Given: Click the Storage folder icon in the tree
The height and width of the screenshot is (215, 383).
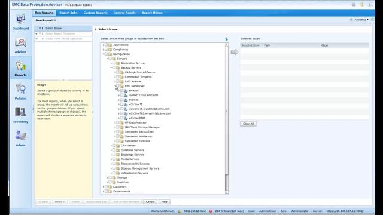Looking at the screenshot, I should click(114, 177).
